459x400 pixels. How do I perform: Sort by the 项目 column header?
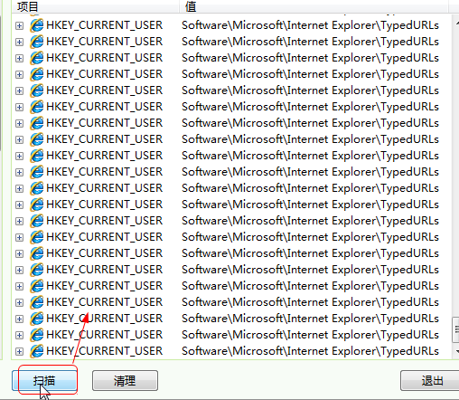[96, 6]
